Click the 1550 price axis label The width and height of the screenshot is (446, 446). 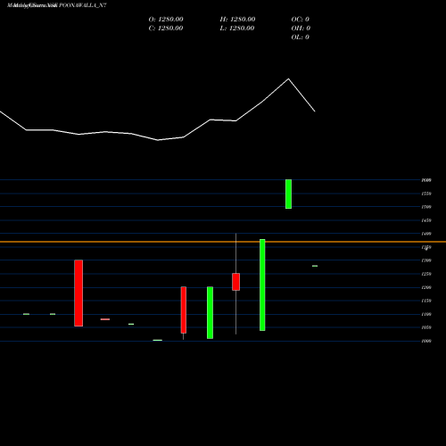[426, 194]
